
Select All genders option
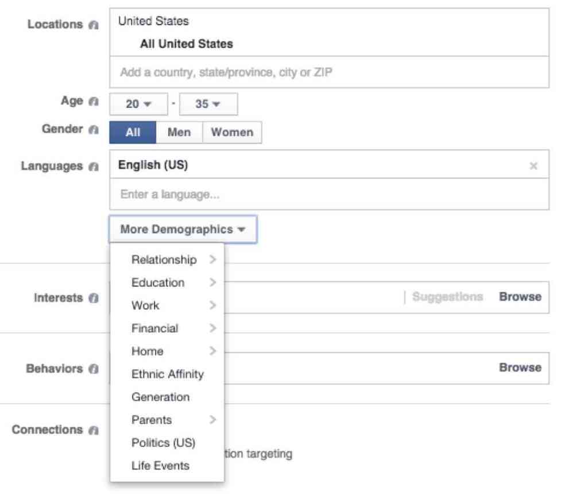point(133,132)
